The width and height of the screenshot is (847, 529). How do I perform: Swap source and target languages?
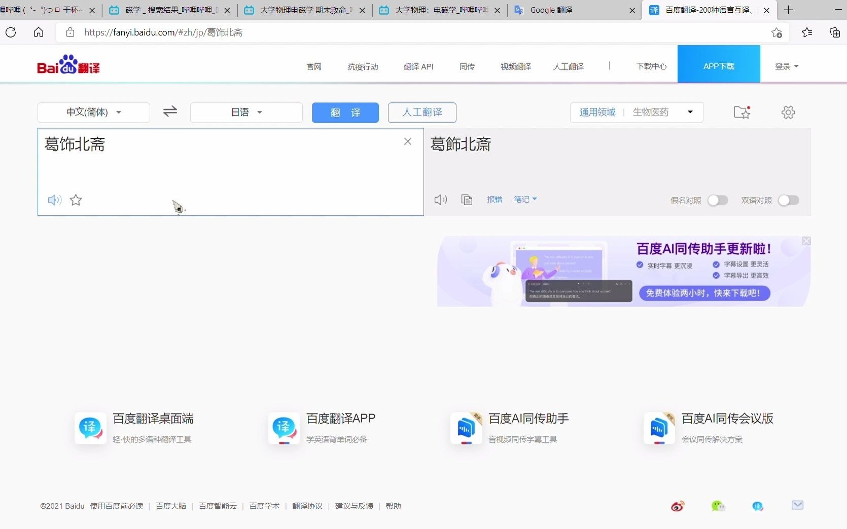(x=170, y=111)
